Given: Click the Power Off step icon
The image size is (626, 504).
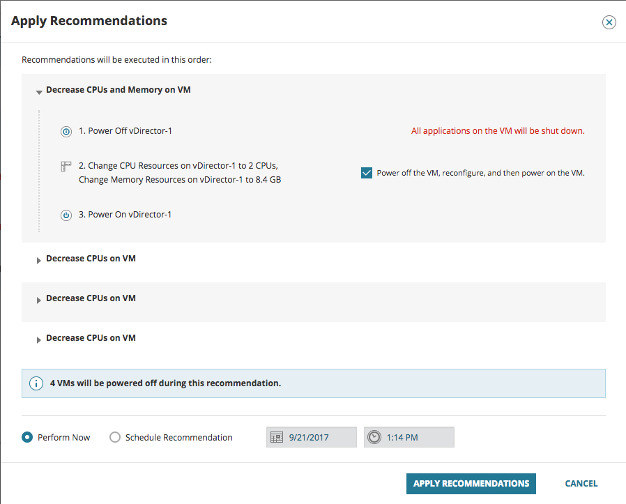Looking at the screenshot, I should tap(66, 131).
